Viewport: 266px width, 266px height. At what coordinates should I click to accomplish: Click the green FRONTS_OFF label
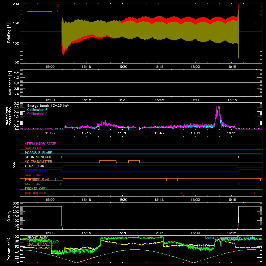coord(35,188)
